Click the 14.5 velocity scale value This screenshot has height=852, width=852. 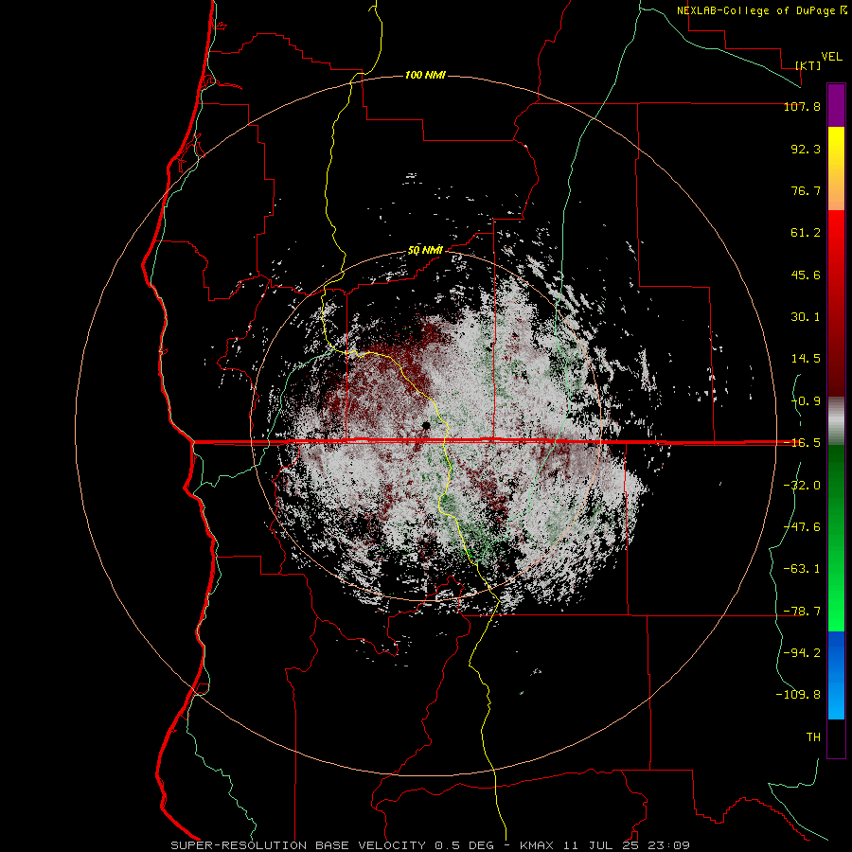pyautogui.click(x=806, y=359)
